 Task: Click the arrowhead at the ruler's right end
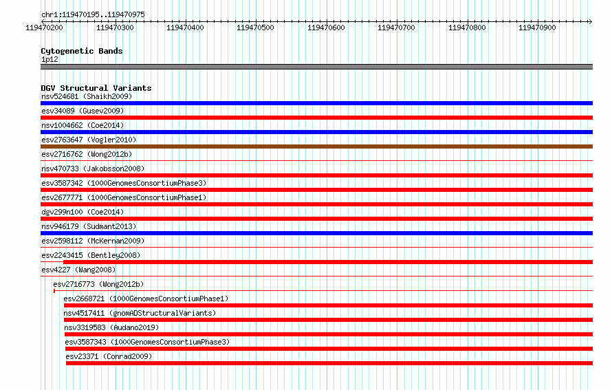591,21
